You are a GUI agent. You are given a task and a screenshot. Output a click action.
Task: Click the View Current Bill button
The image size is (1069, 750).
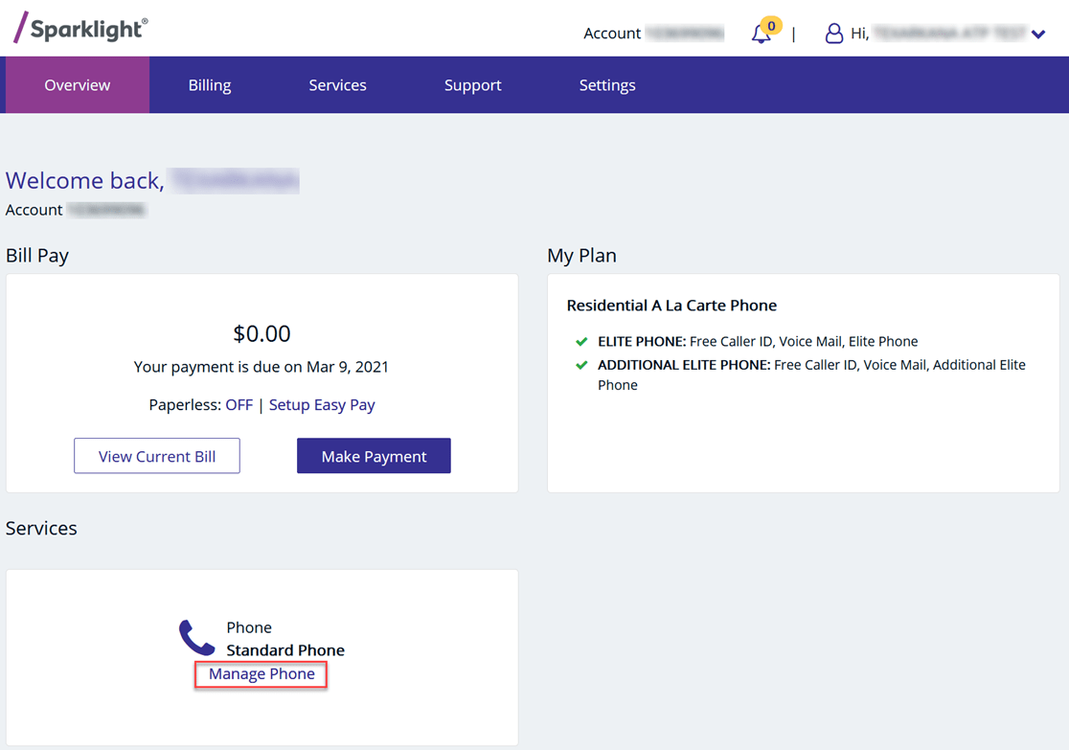pos(156,455)
